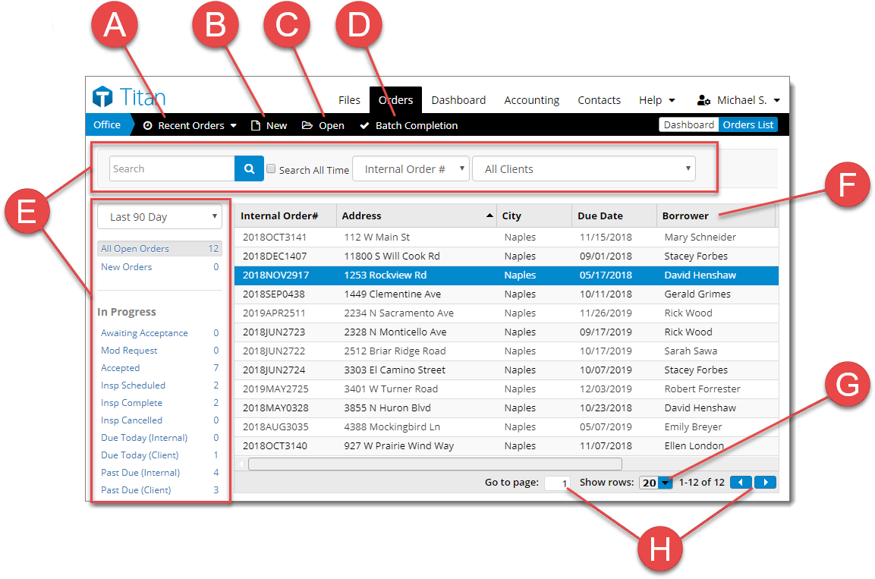The height and width of the screenshot is (579, 875).
Task: Select order 2018MAY0328
Action: [275, 408]
